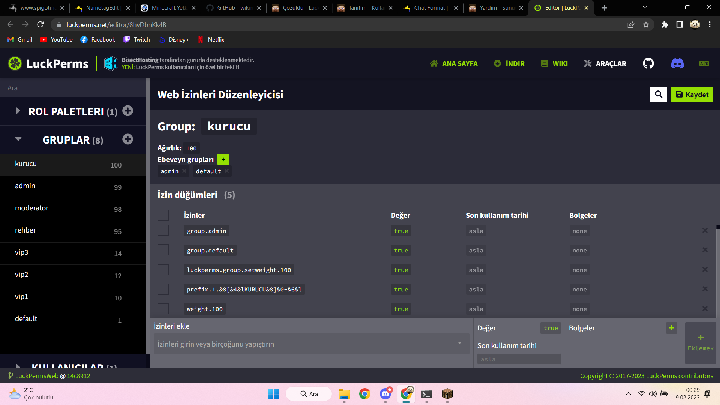720x405 pixels.
Task: Delete the group.default permission row
Action: click(x=705, y=250)
